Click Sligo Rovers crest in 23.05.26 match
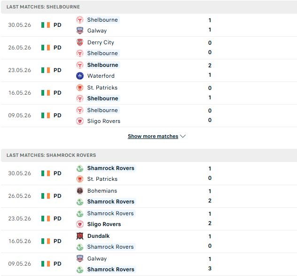The width and height of the screenshot is (297, 276). tap(80, 224)
